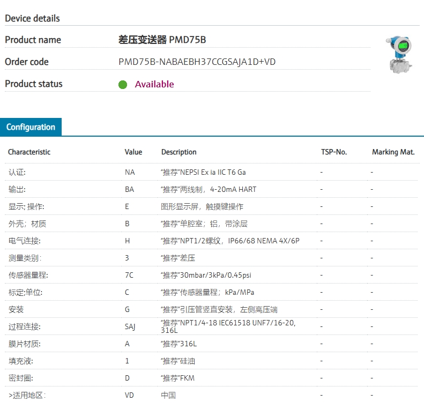
Task: Click the TSP-No. column header
Action: (x=334, y=152)
